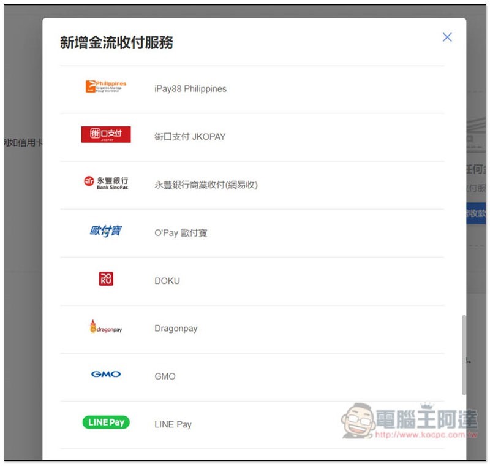The height and width of the screenshot is (466, 490).
Task: Choose Dragonpay payment service text
Action: [x=176, y=329]
